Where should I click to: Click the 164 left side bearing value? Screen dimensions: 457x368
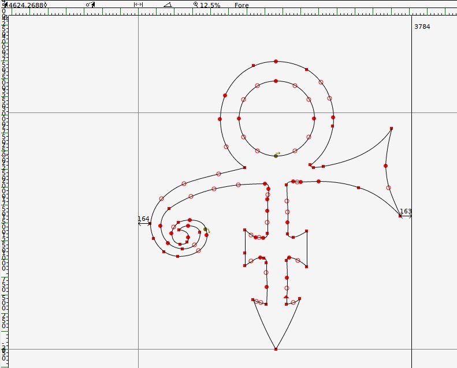[x=143, y=219]
